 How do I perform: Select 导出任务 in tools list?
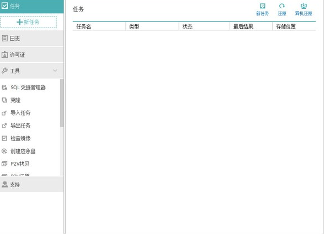(x=20, y=126)
